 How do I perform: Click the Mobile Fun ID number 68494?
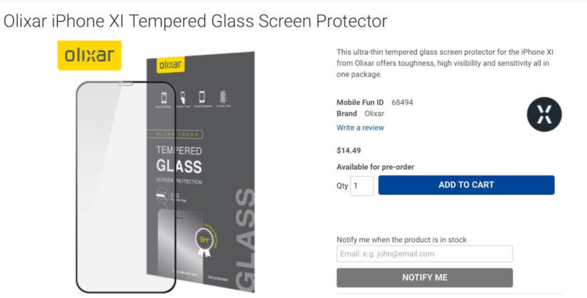(x=402, y=102)
